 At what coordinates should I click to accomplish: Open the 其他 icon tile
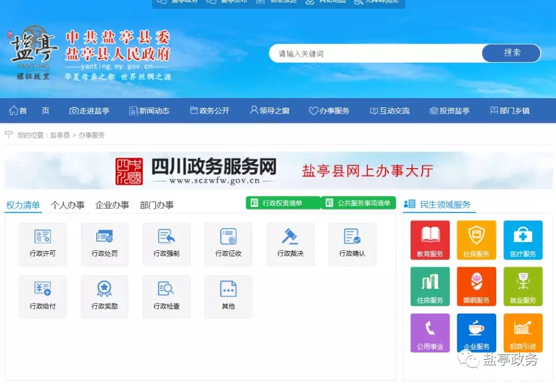click(x=229, y=297)
